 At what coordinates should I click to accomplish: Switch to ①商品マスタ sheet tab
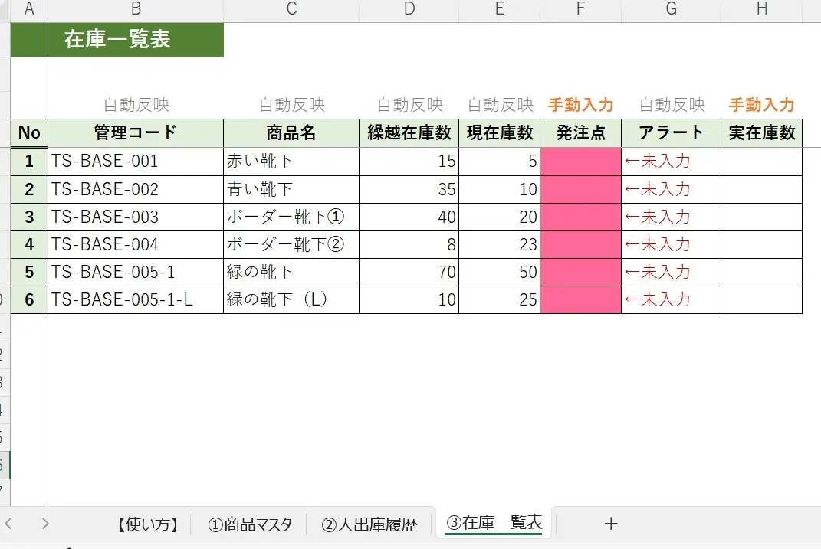coord(250,524)
